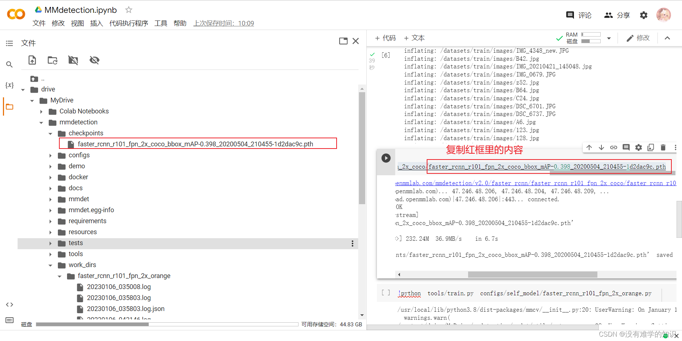Screen dimensions: 682x341
Task: Expand the docker folder
Action: pos(51,177)
